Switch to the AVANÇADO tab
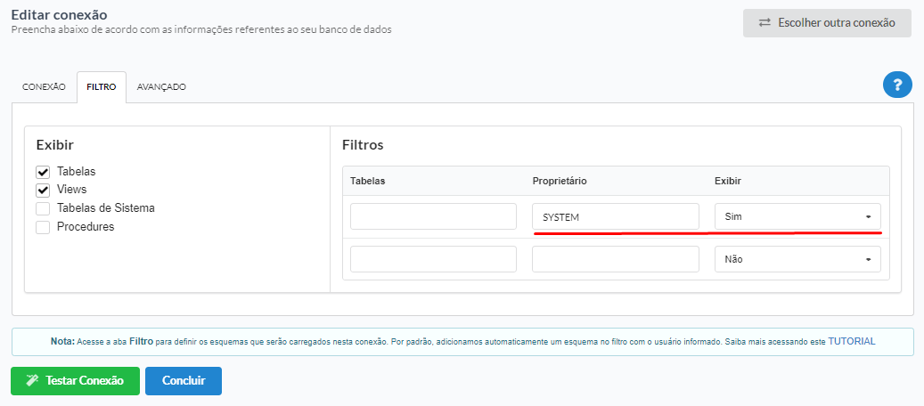924x406 pixels. (x=161, y=86)
